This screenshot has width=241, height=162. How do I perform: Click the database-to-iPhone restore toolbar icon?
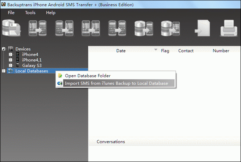pos(170,28)
